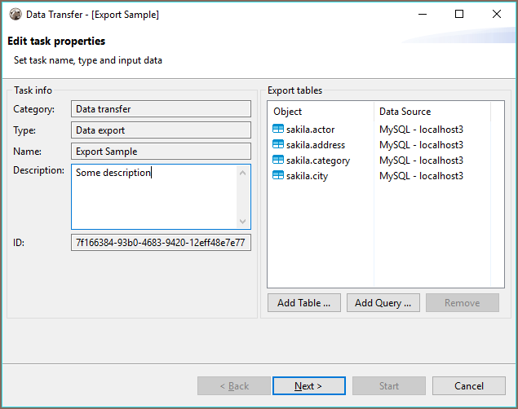Click the sakila.city table icon
This screenshot has height=409, width=518.
pos(278,175)
